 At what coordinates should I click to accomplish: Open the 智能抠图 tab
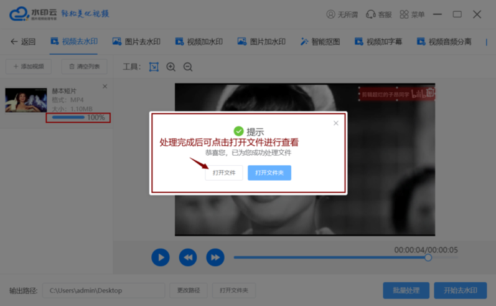click(320, 42)
